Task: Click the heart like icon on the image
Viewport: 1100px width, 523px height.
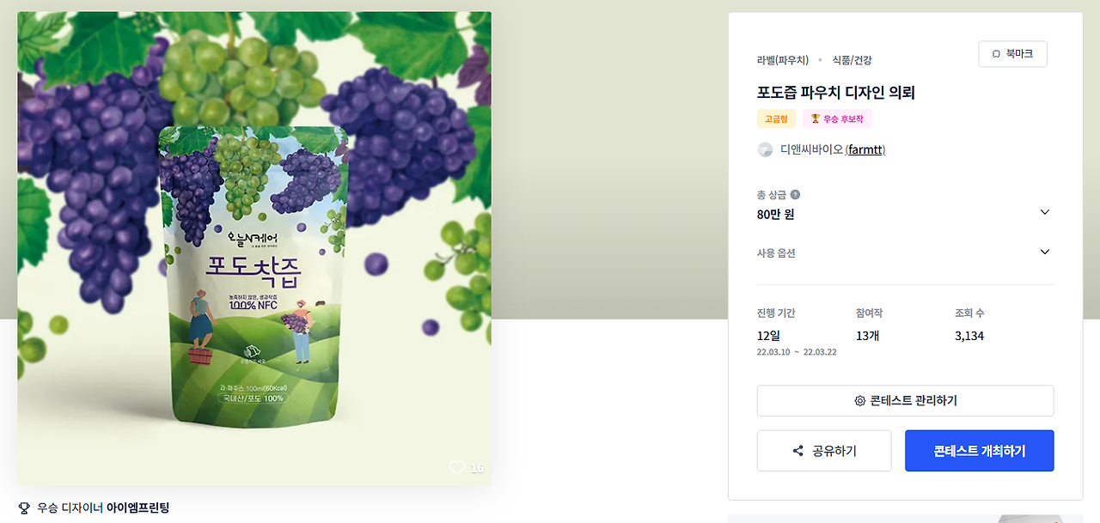Action: 456,467
